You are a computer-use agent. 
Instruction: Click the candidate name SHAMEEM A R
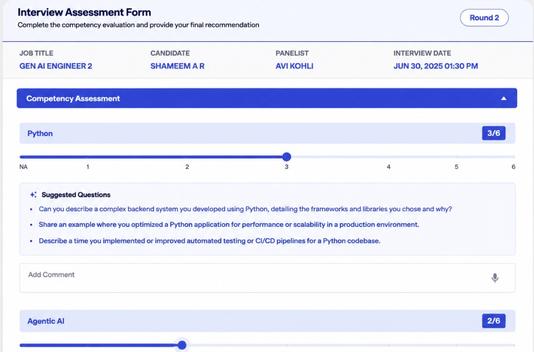(177, 66)
